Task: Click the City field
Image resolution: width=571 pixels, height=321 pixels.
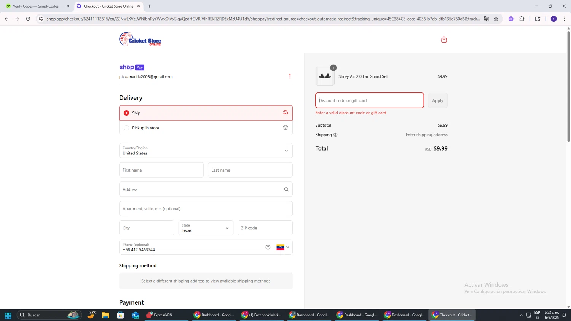Action: coord(147,228)
